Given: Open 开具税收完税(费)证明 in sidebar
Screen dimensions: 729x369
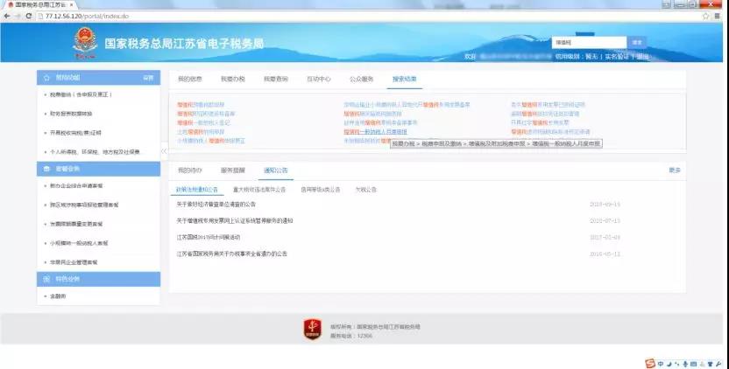Looking at the screenshot, I should coord(75,133).
